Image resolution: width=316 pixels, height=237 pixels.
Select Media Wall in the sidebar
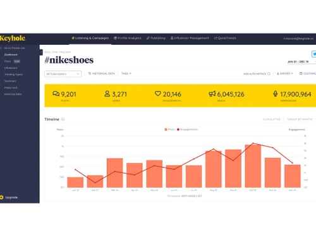(11, 88)
